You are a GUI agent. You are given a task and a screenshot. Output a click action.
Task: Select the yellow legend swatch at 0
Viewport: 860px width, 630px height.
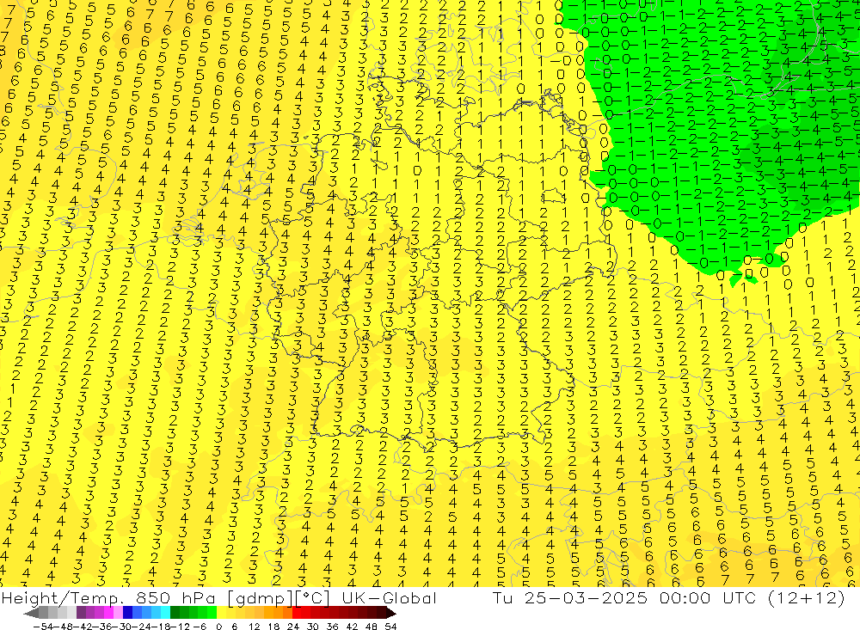click(221, 613)
